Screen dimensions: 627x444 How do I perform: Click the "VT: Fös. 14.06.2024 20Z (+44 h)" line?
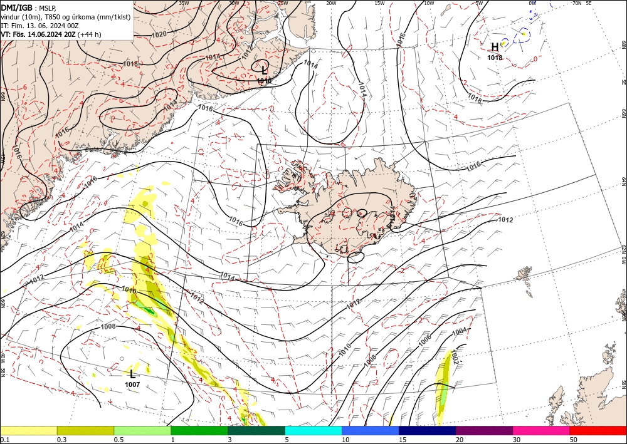click(x=51, y=34)
